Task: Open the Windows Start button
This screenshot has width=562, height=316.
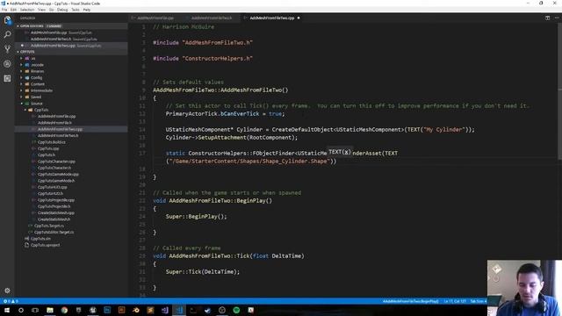Action: coord(7,310)
